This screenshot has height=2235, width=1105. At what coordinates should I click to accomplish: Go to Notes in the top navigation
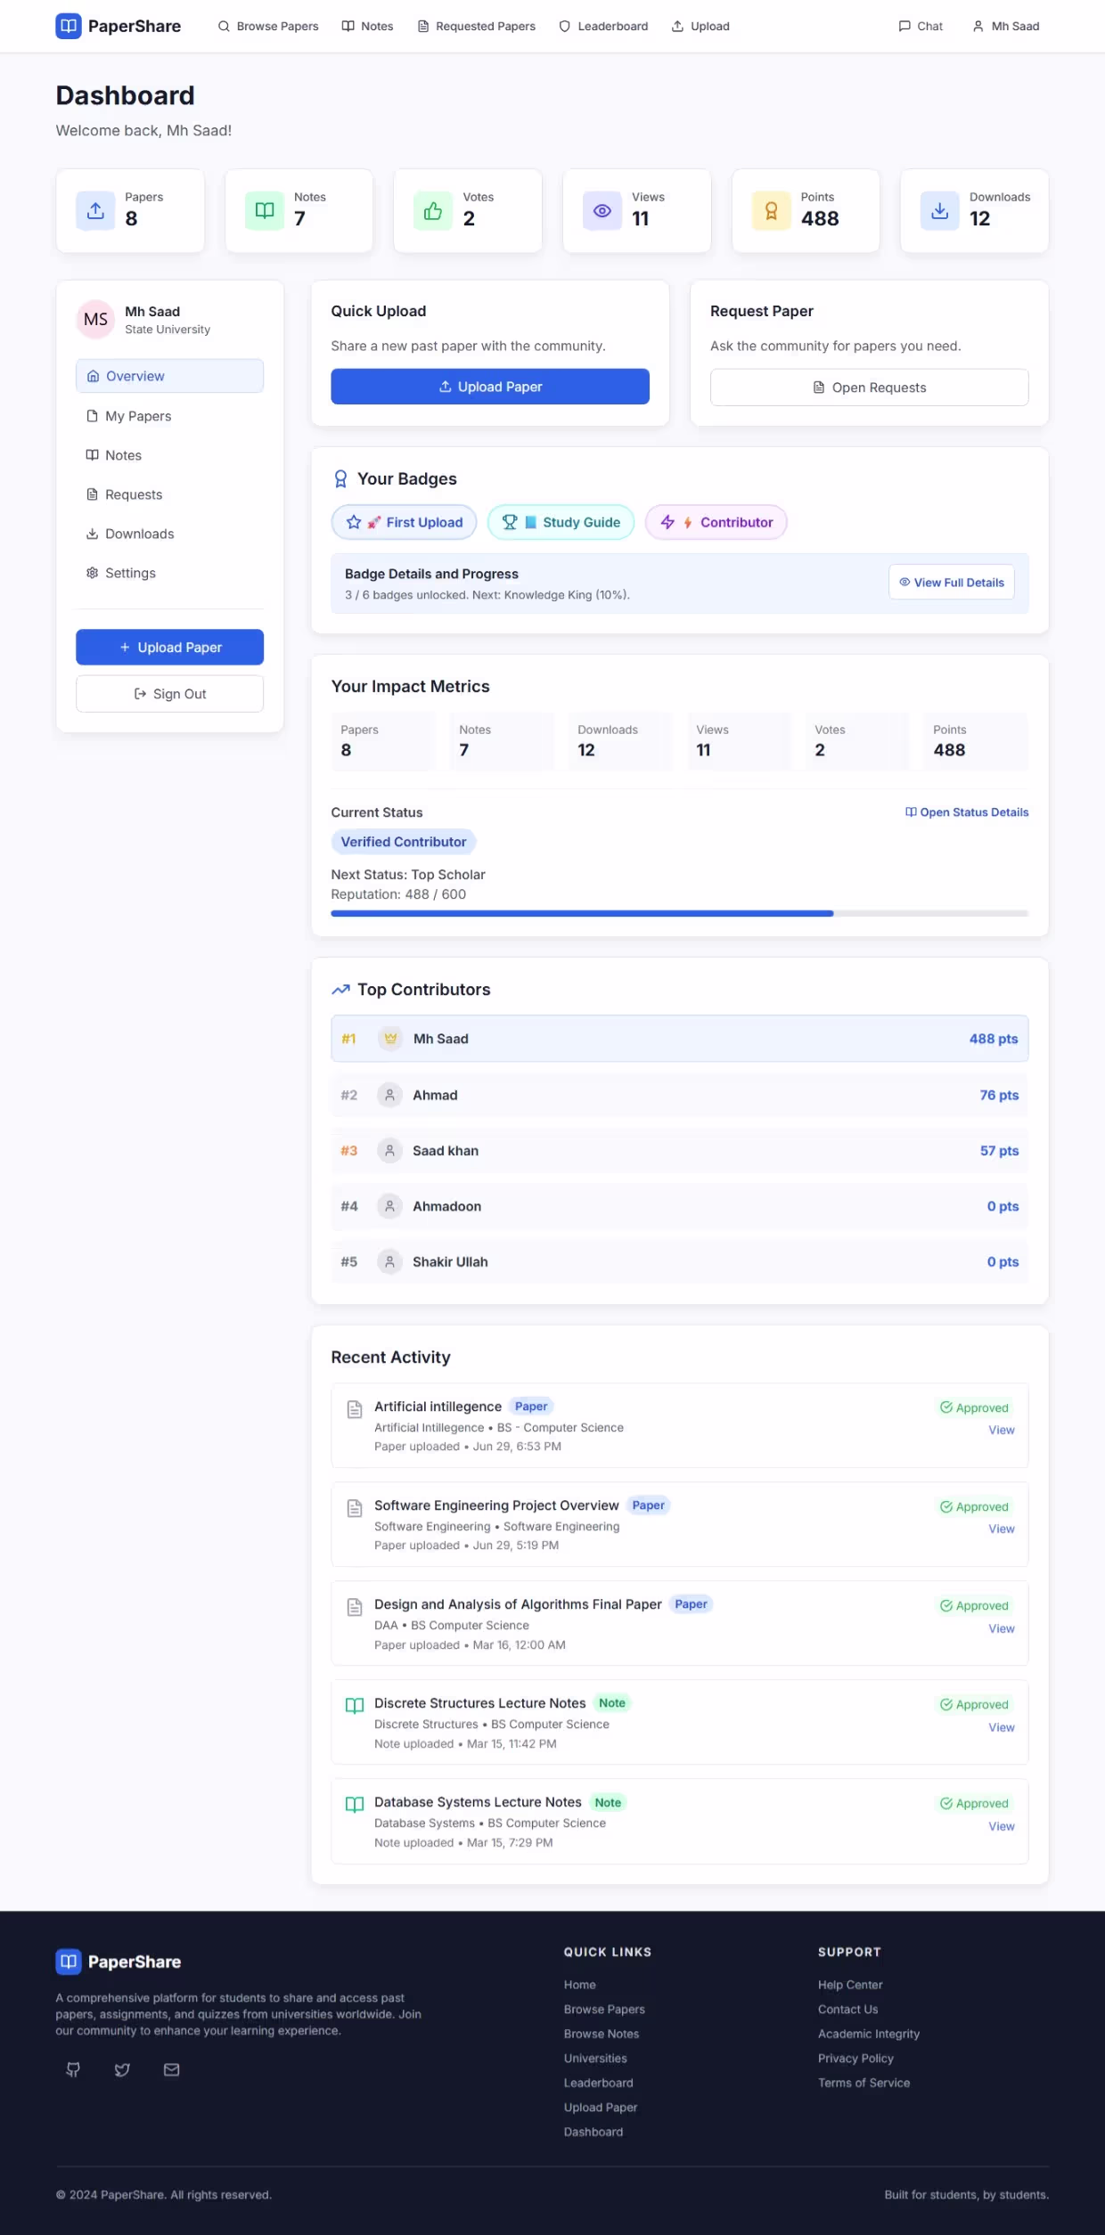pos(367,26)
